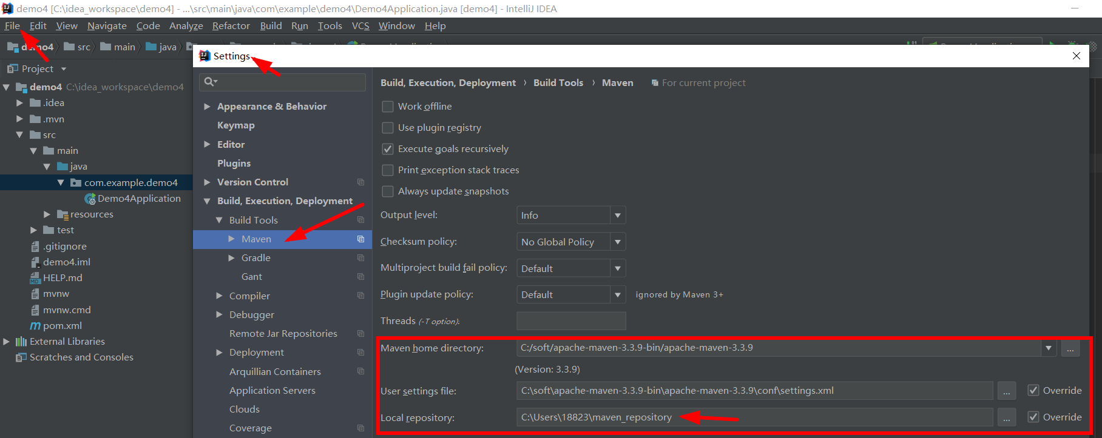Viewport: 1102px width, 438px height.
Task: Enable Work offline checkbox
Action: pyautogui.click(x=388, y=107)
